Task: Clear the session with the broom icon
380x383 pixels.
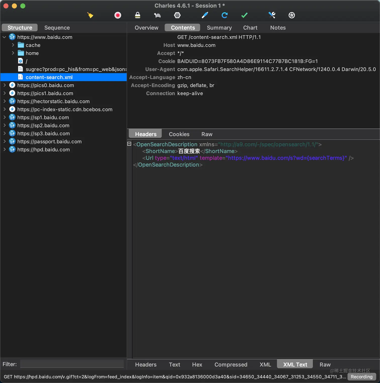Action: [90, 15]
